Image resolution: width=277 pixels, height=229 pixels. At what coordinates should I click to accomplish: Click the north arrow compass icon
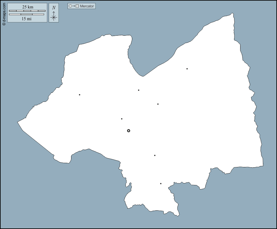[54, 16]
